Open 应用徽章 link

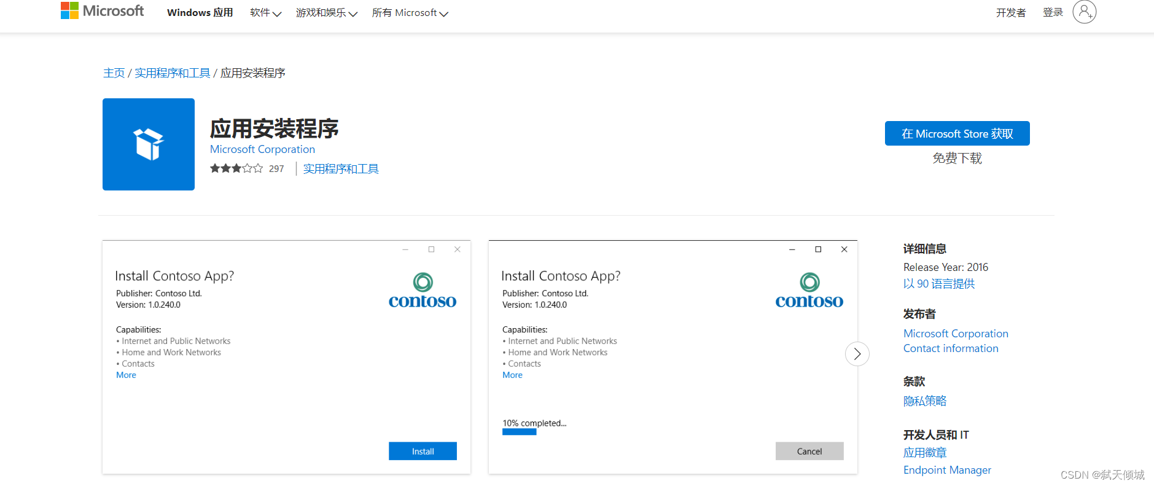(x=925, y=453)
